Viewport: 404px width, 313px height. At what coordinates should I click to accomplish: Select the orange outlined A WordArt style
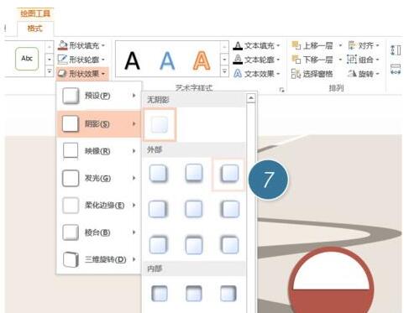point(202,60)
